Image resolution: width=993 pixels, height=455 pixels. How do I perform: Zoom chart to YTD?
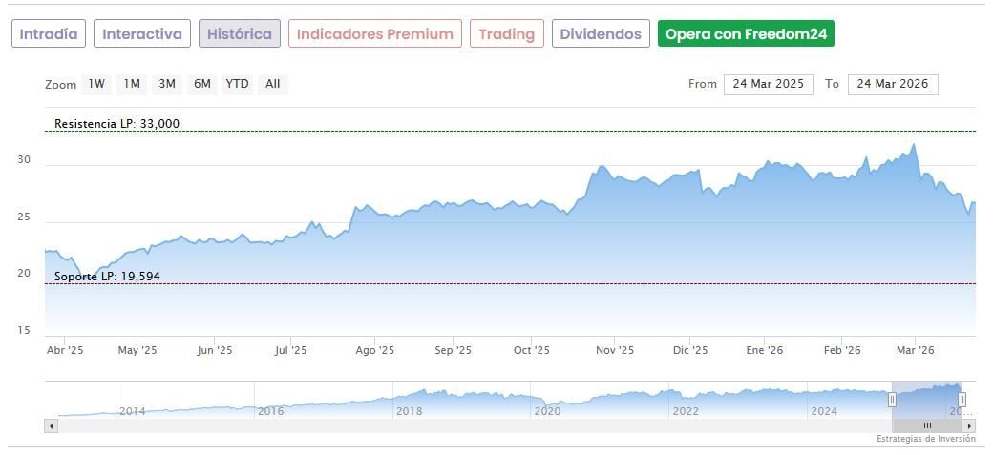pyautogui.click(x=237, y=84)
